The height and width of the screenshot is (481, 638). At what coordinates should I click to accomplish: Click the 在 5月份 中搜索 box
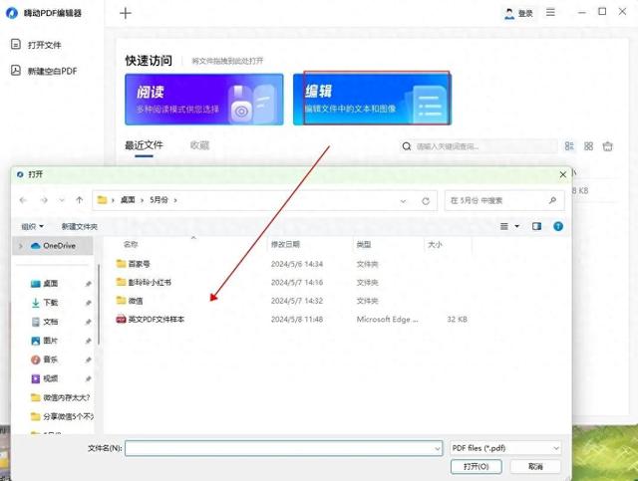click(504, 200)
